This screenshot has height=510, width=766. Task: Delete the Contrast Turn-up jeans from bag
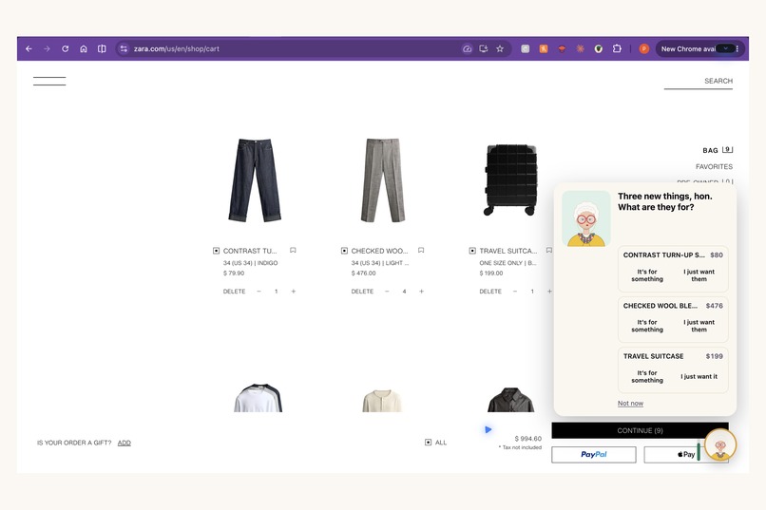pos(234,292)
